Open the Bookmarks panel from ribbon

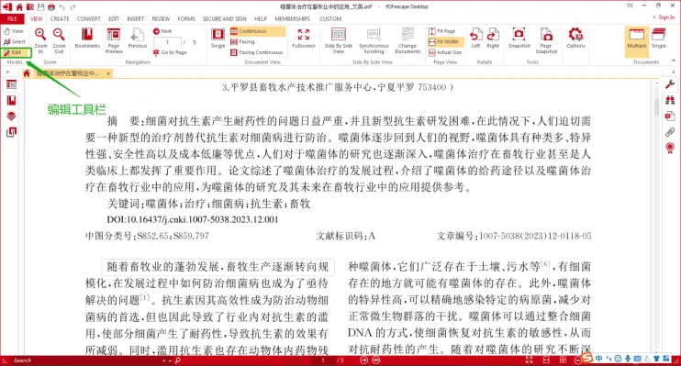click(87, 39)
